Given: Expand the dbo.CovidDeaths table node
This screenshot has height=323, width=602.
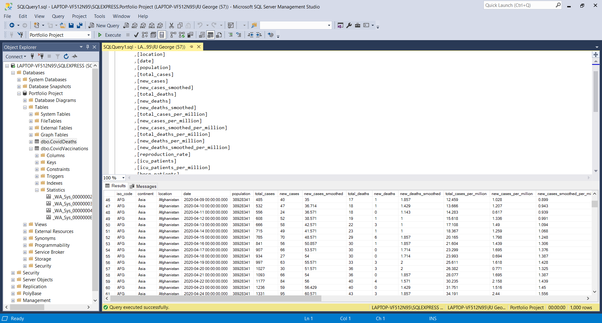Looking at the screenshot, I should pos(31,142).
